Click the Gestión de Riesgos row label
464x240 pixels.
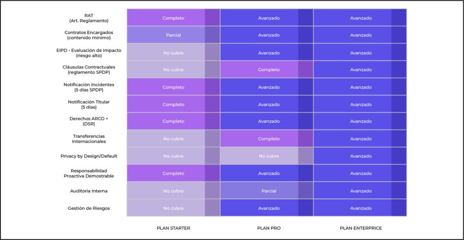coord(89,208)
